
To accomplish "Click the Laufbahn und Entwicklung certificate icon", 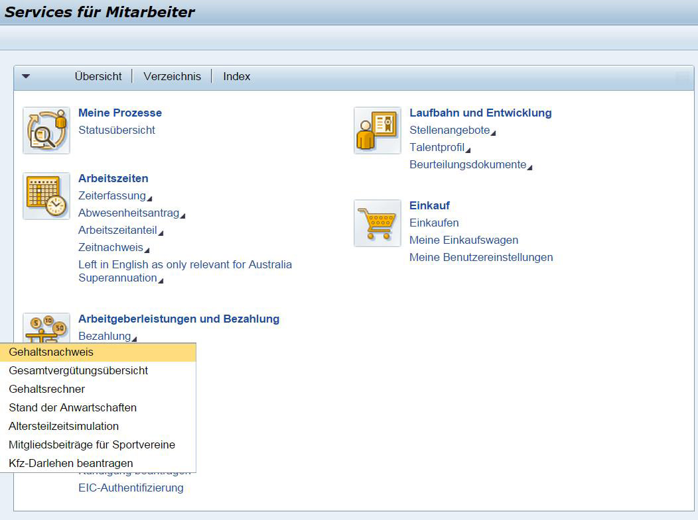I will [378, 130].
